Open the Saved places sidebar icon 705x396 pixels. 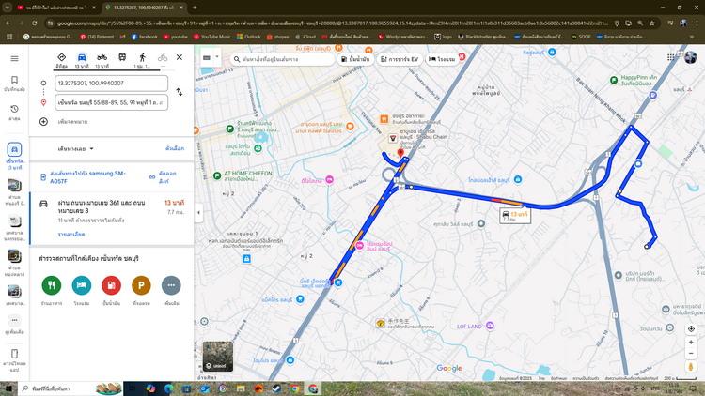(14, 84)
